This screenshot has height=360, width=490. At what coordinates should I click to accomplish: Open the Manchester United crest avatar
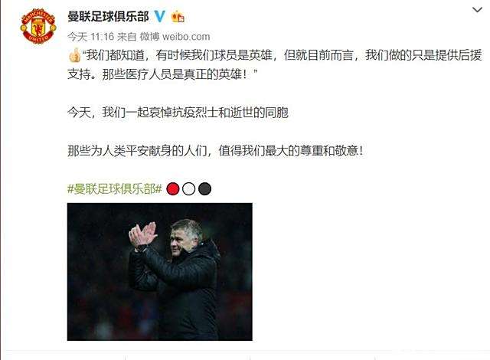click(x=38, y=26)
